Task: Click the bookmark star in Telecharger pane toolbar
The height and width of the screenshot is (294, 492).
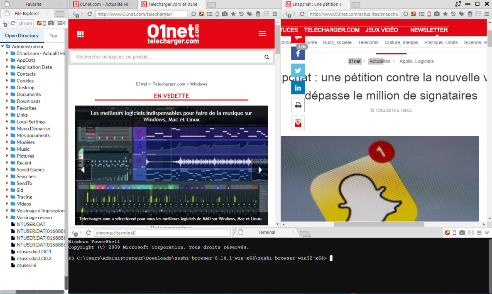Action: pyautogui.click(x=233, y=14)
